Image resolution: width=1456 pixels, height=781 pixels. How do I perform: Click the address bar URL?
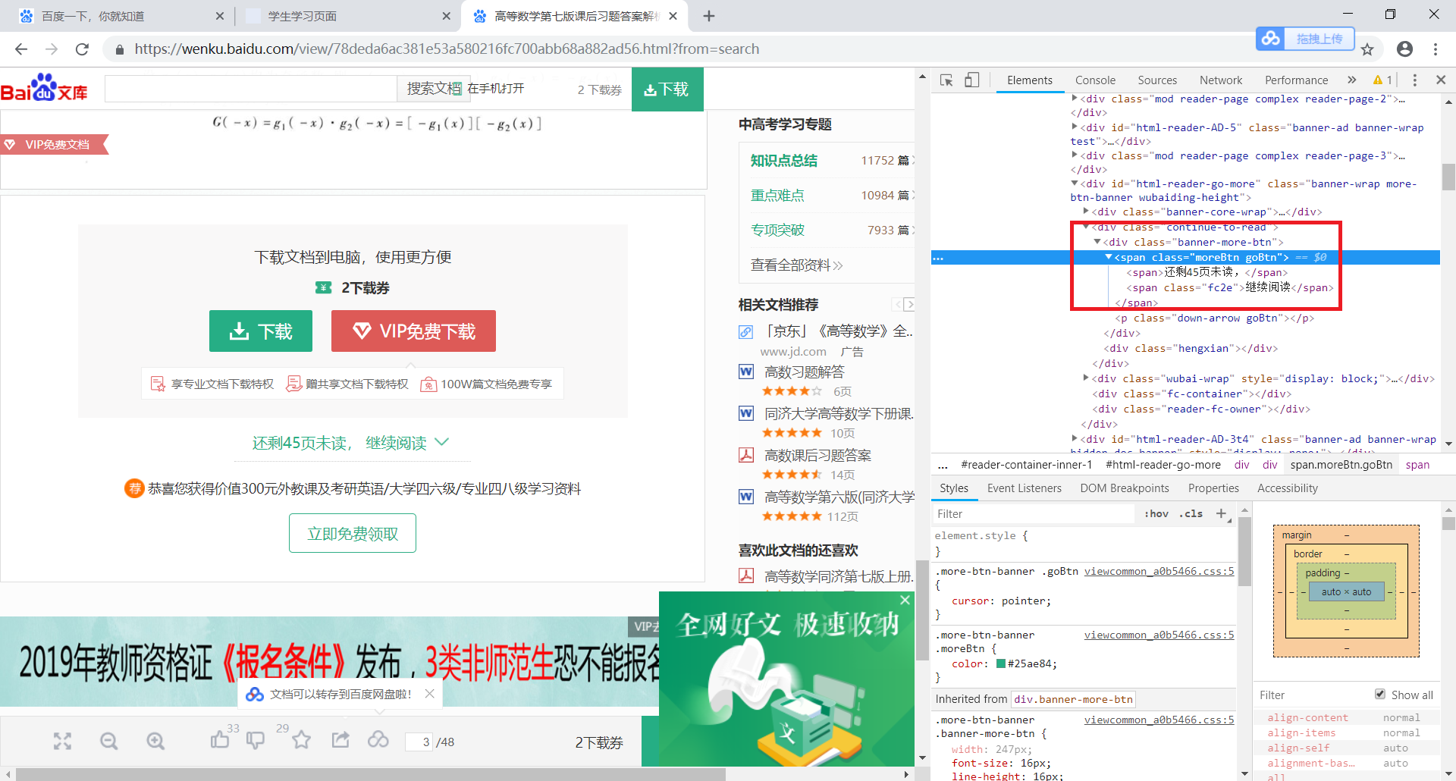pos(447,49)
